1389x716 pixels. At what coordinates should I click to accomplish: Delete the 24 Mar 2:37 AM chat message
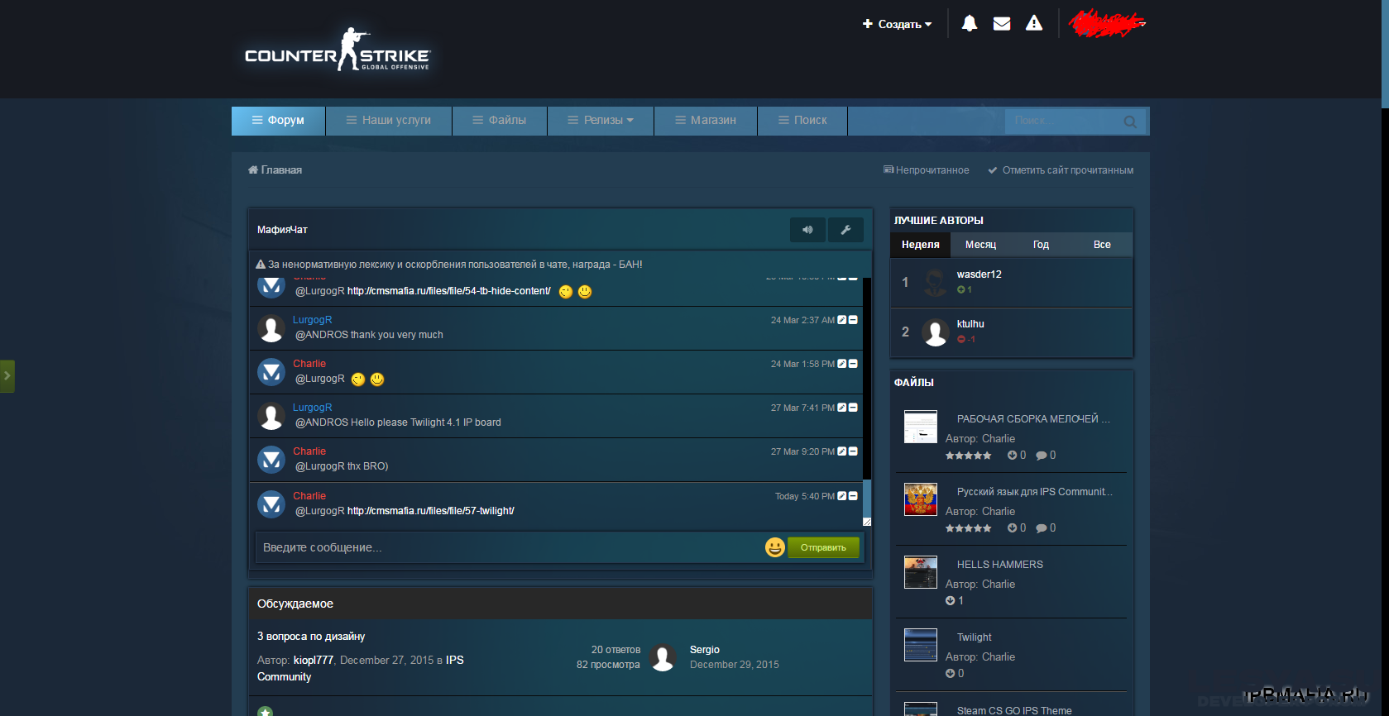[x=853, y=320]
